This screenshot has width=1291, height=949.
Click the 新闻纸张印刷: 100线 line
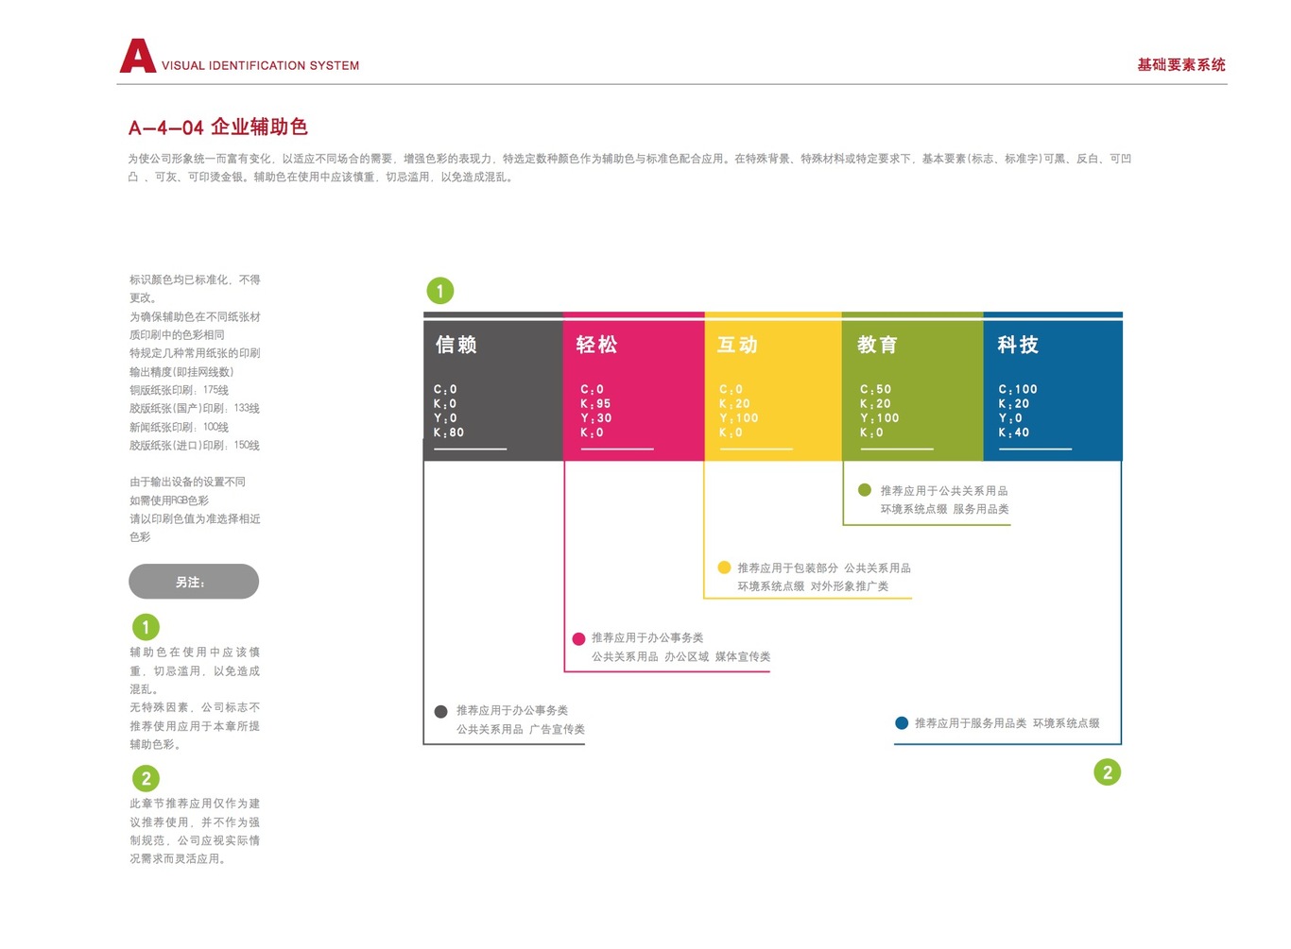click(x=180, y=427)
